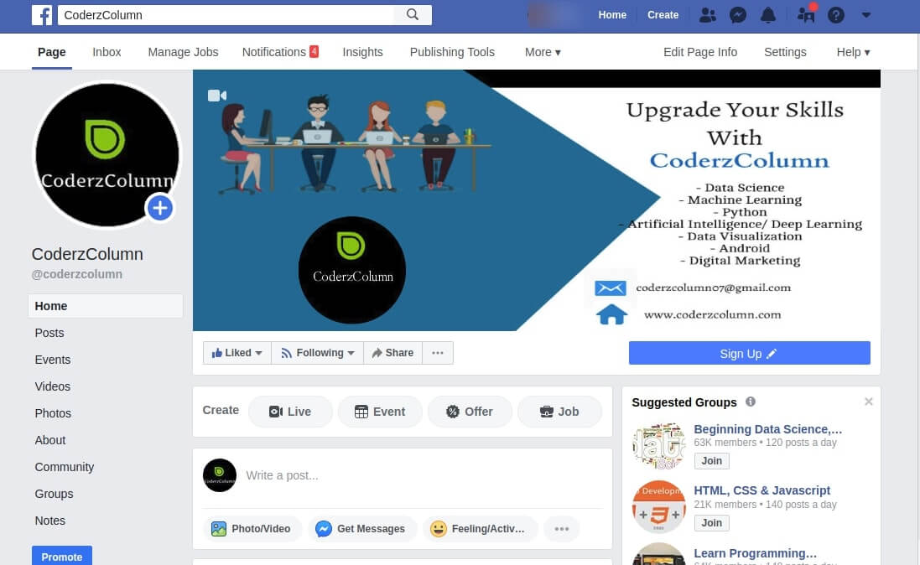Click the @coderzcolumn username
This screenshot has height=565, width=920.
(x=77, y=274)
